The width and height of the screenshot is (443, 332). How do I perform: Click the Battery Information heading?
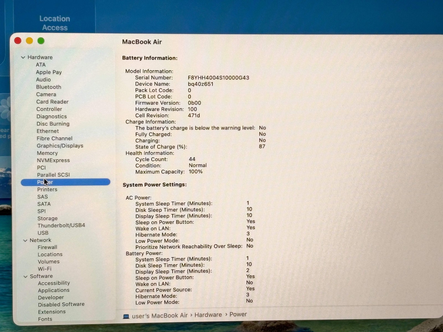150,58
